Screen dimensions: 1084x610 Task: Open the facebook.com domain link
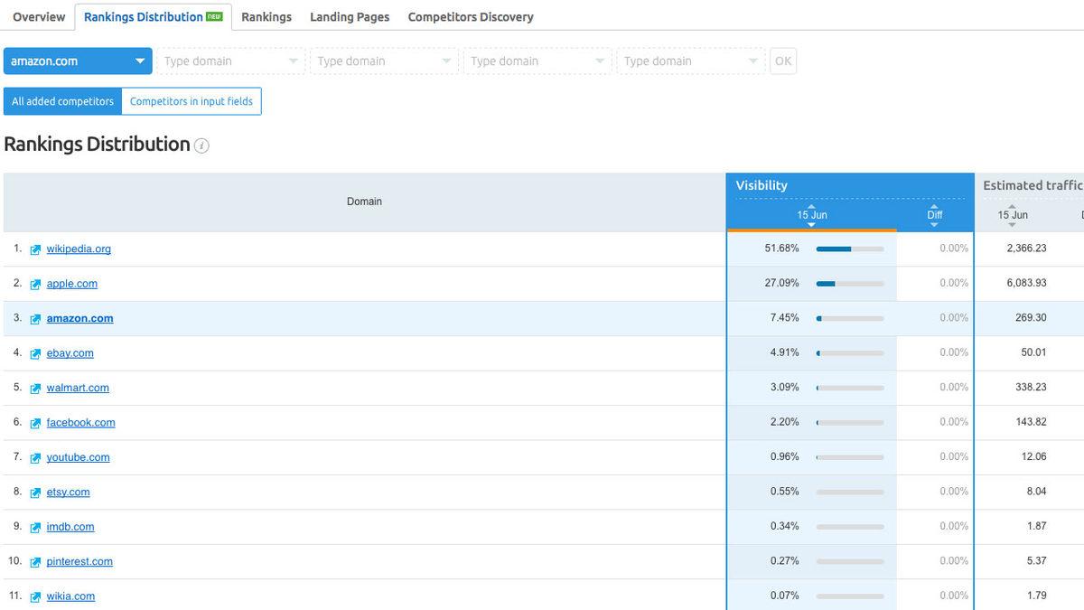click(x=80, y=423)
